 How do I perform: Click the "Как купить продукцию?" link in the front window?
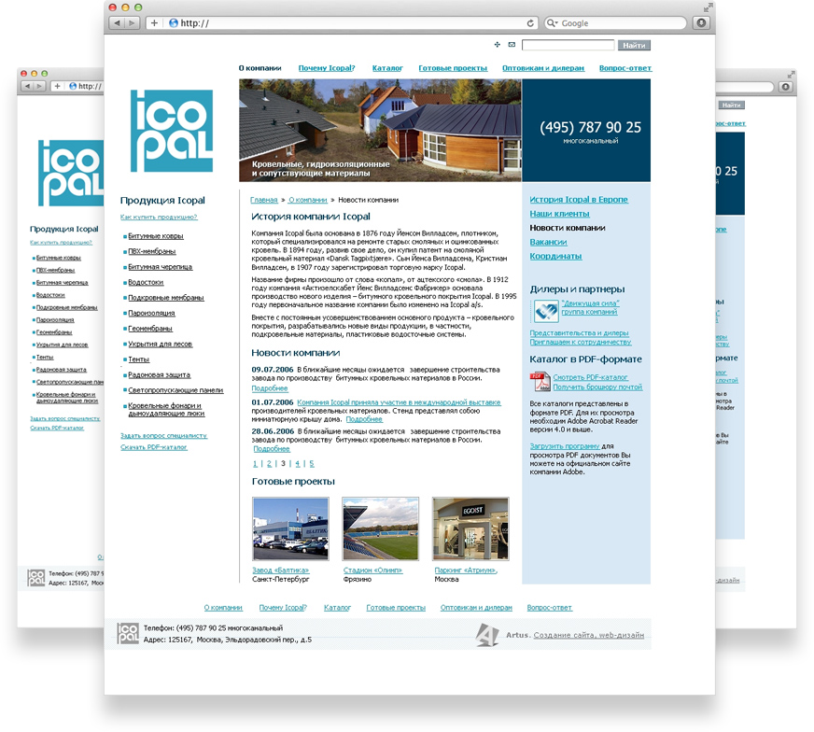click(x=159, y=217)
